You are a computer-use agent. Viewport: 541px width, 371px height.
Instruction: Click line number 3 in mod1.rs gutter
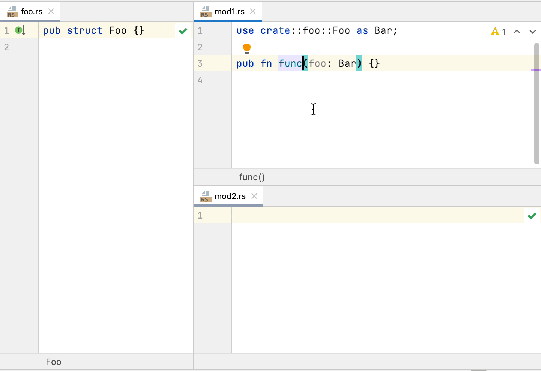coord(200,63)
